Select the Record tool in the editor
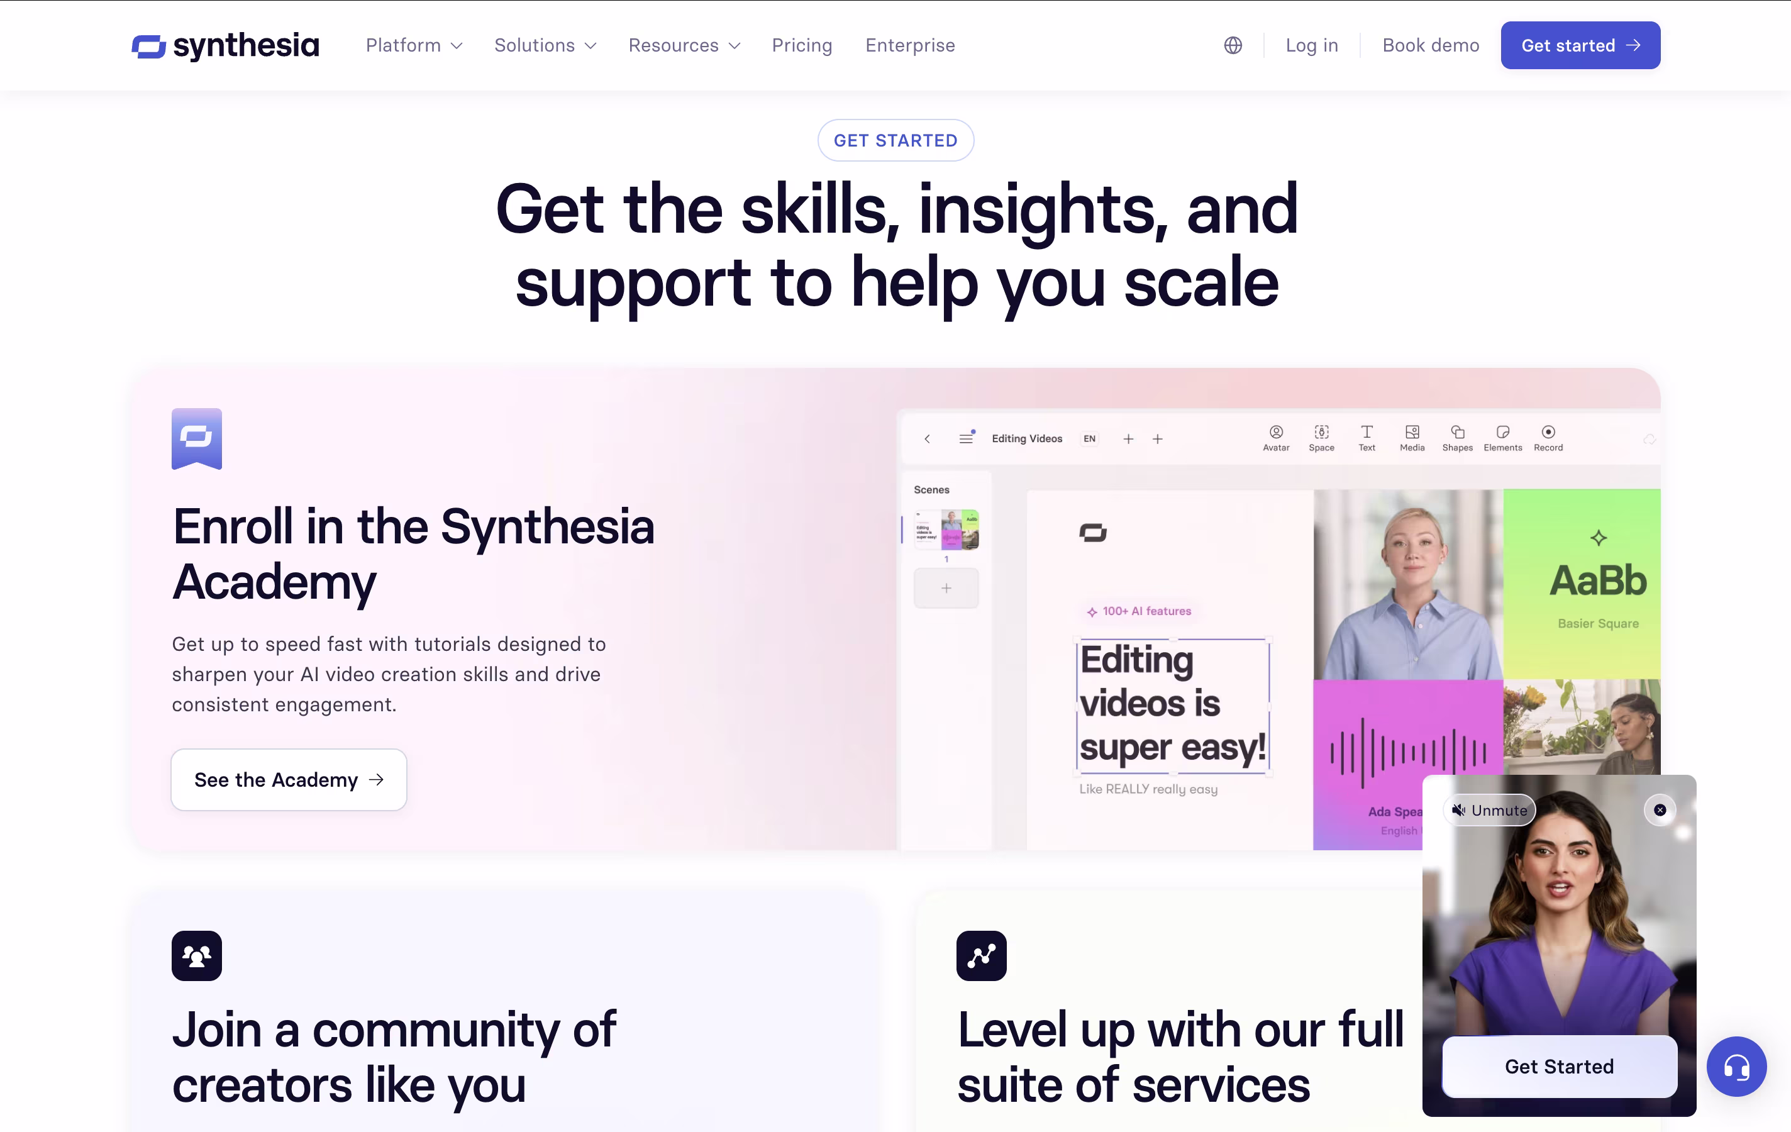Screen dimensions: 1791x1132 1548,438
